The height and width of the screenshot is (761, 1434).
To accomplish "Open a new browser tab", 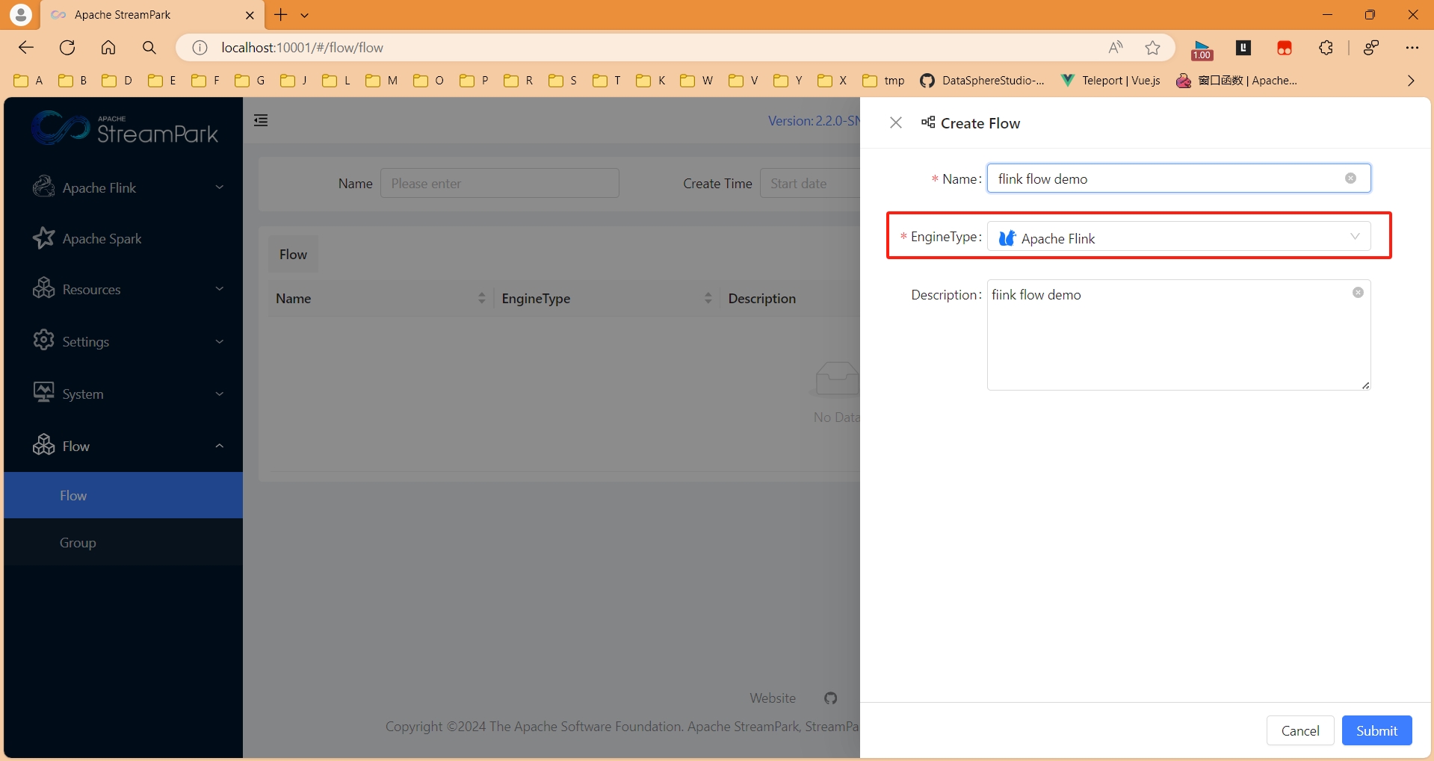I will pyautogui.click(x=281, y=14).
